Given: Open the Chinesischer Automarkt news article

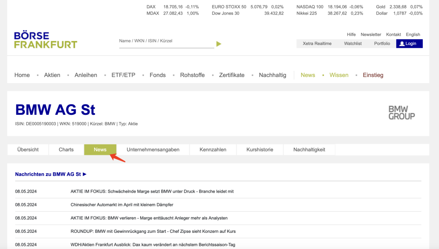Looking at the screenshot, I should pyautogui.click(x=122, y=205).
